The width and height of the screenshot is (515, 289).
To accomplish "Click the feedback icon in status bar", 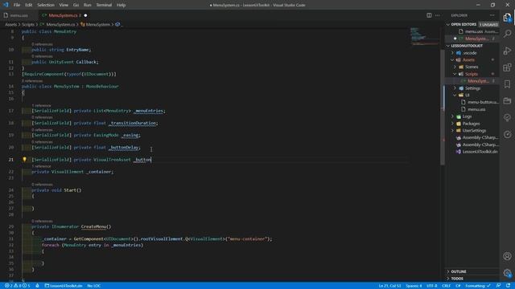I will pos(498,286).
